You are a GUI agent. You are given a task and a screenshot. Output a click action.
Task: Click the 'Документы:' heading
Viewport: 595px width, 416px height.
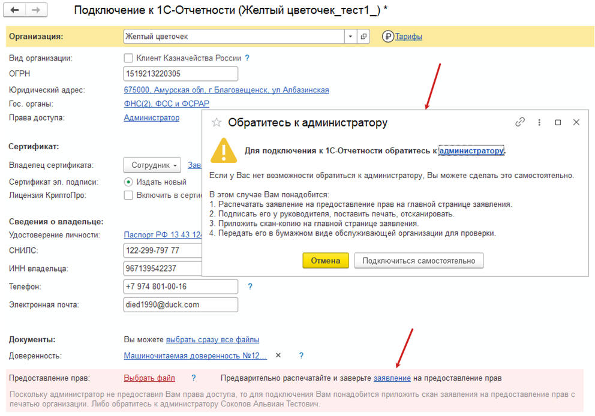tap(32, 339)
